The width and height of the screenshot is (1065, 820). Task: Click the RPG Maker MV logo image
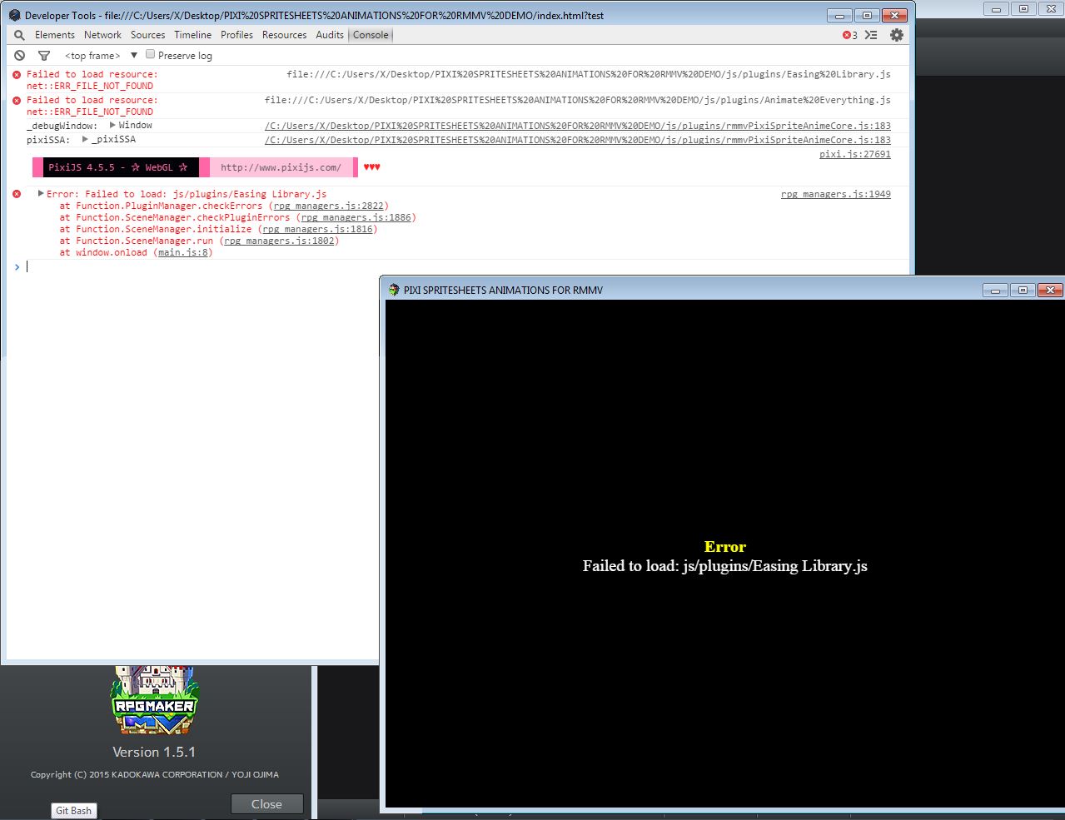point(155,700)
